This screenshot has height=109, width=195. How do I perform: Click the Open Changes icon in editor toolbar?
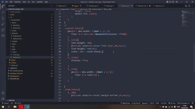(x=186, y=6)
